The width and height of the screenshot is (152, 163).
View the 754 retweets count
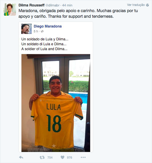pyautogui.click(x=50, y=158)
